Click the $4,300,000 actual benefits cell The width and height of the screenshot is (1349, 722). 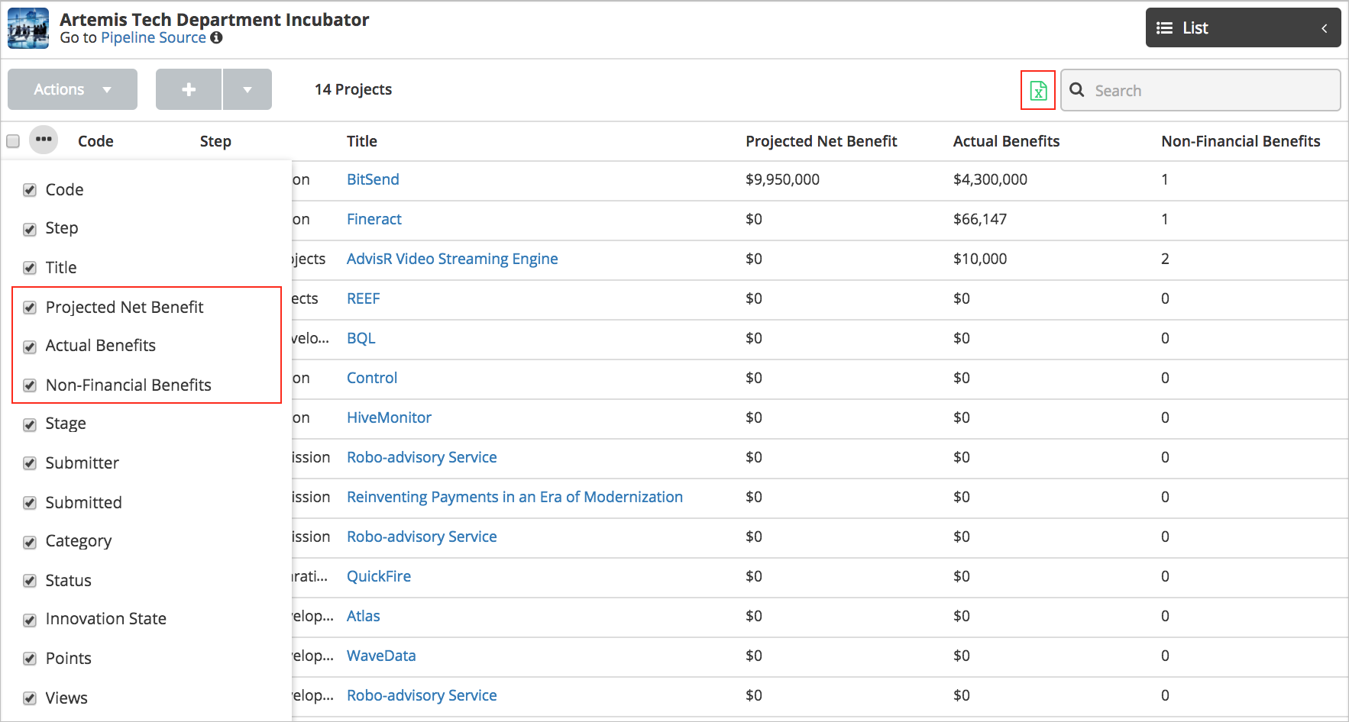coord(990,179)
